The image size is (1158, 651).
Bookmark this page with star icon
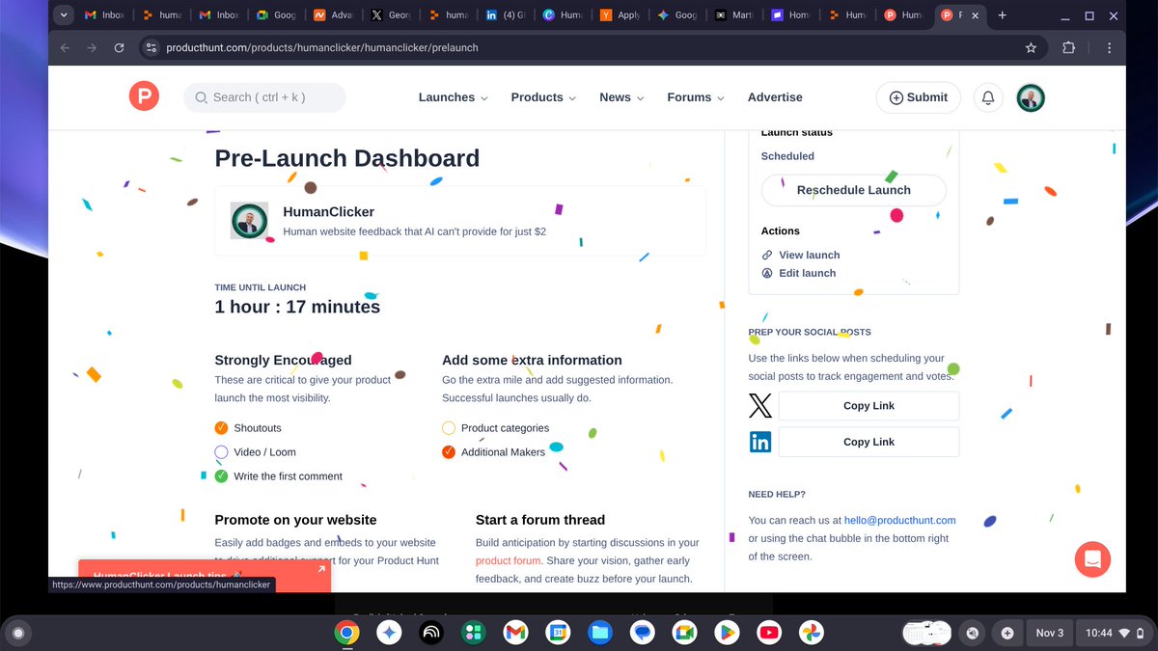[1031, 47]
